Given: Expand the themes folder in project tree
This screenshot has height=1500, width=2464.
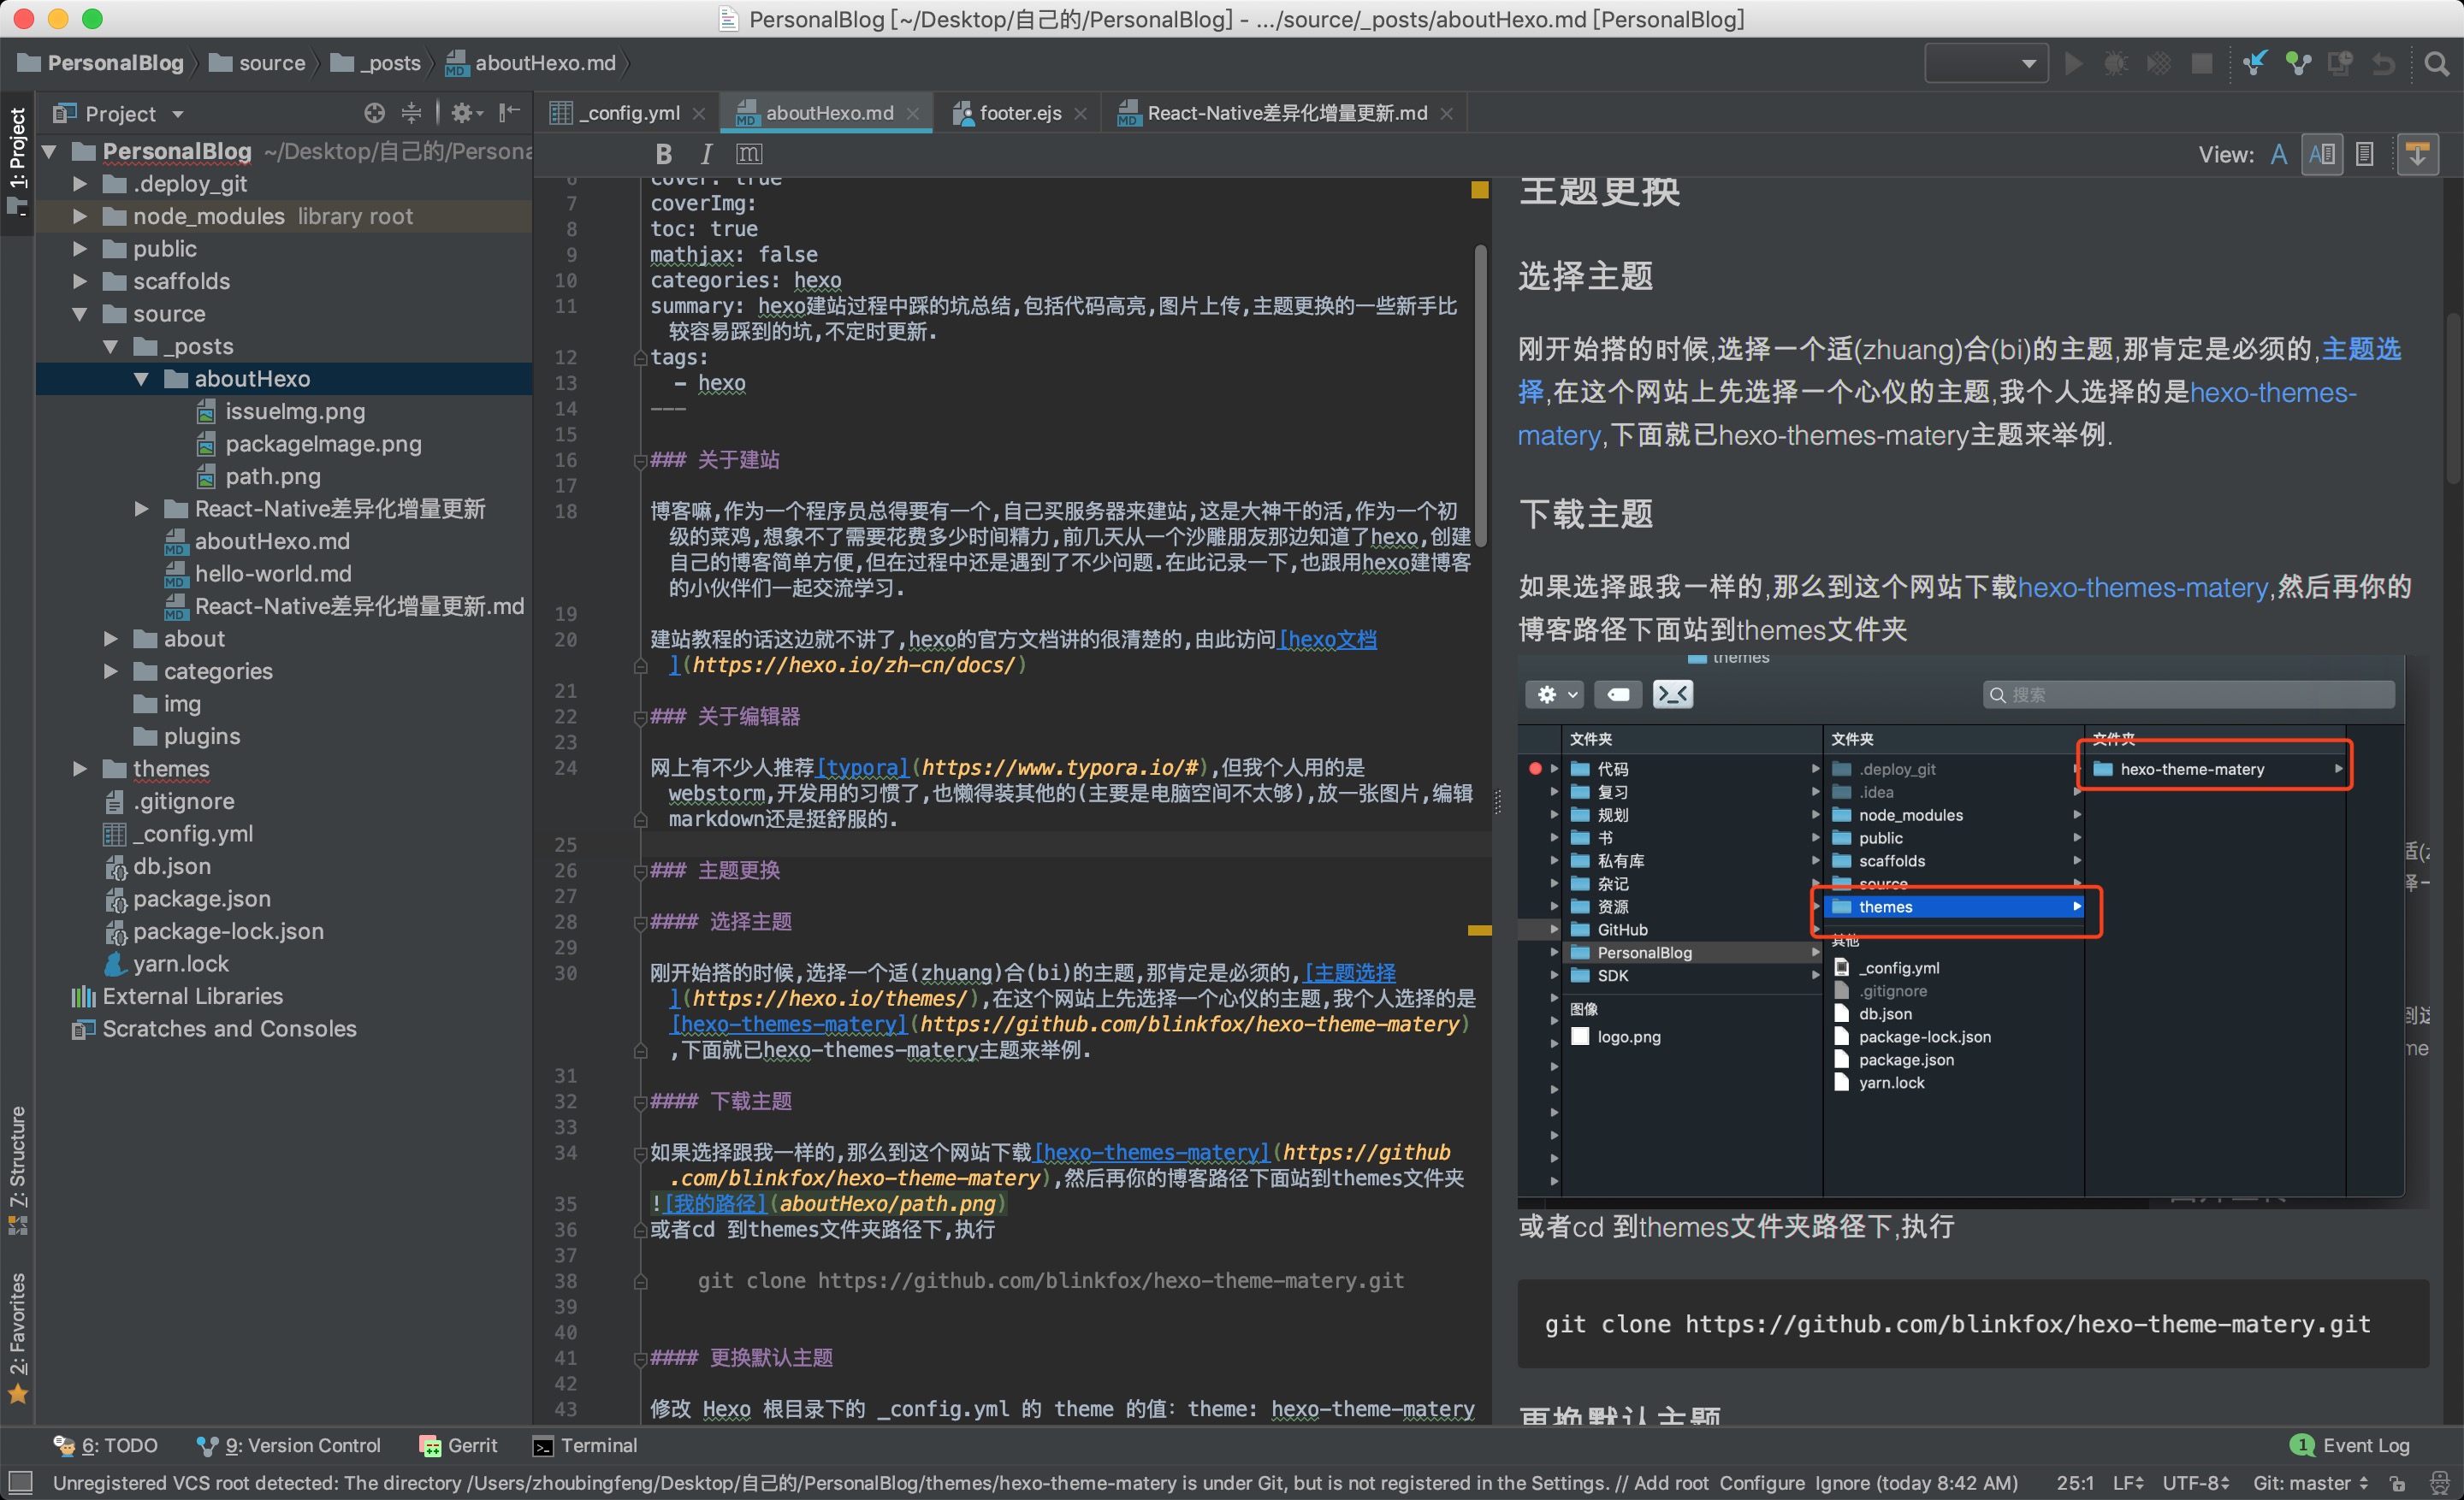Looking at the screenshot, I should tap(80, 769).
